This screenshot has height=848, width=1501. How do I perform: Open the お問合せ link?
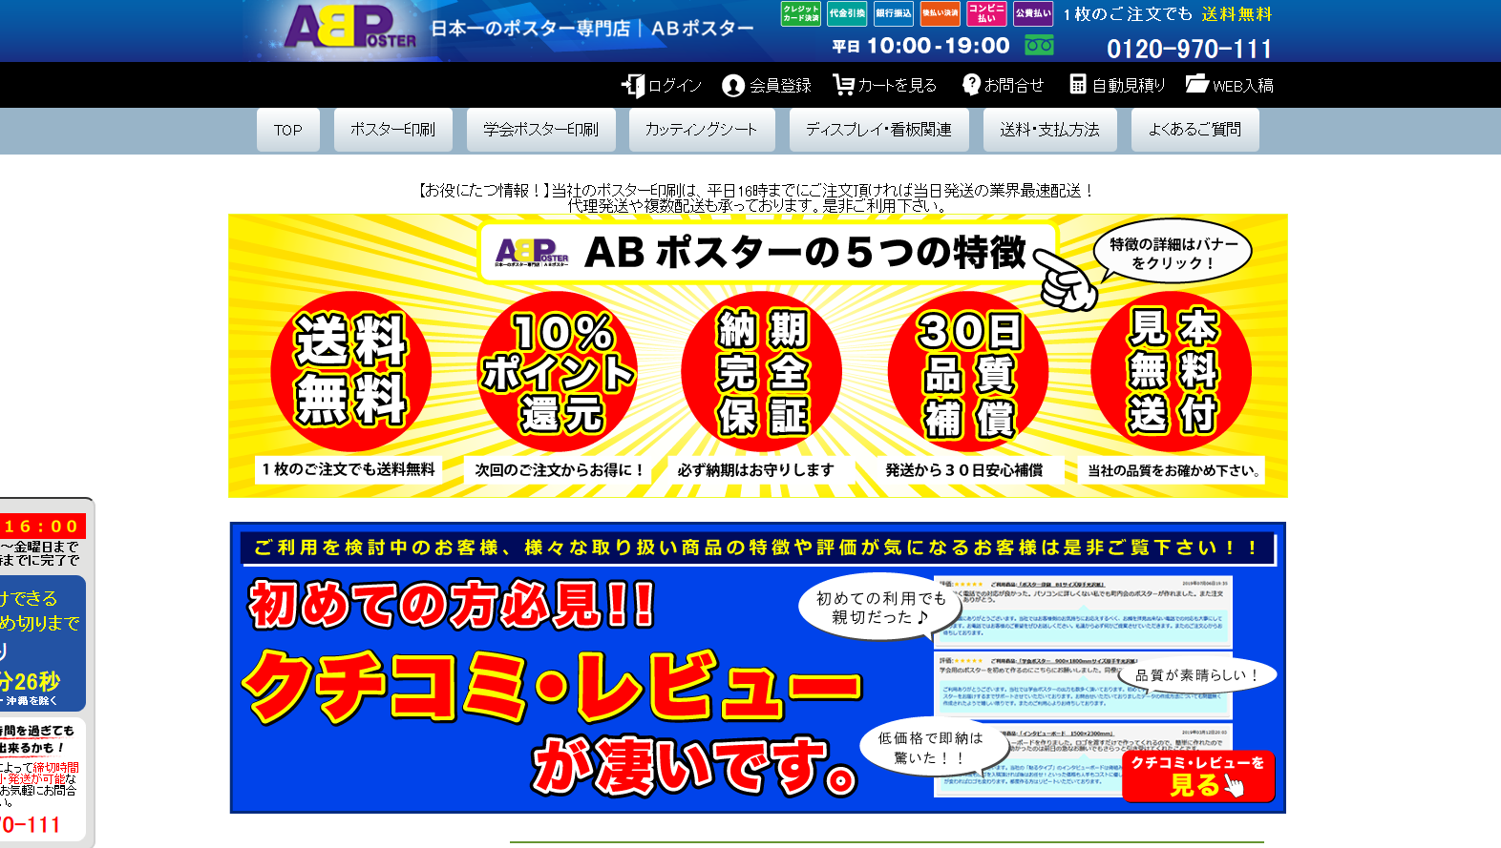[x=1014, y=86]
